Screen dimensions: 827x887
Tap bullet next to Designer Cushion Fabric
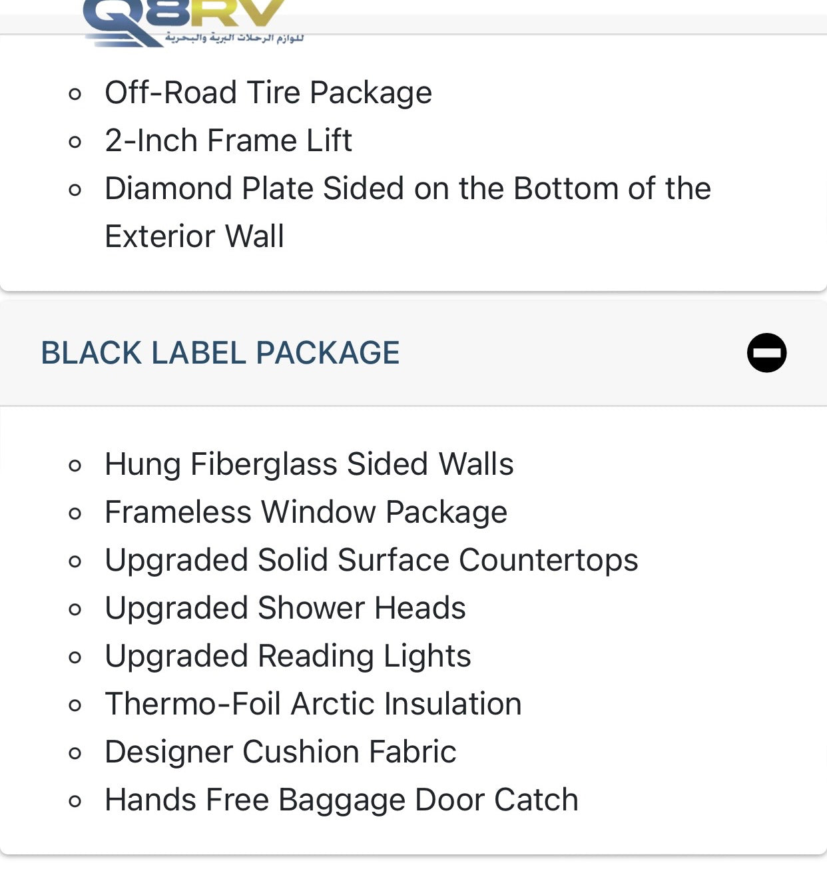tap(75, 752)
